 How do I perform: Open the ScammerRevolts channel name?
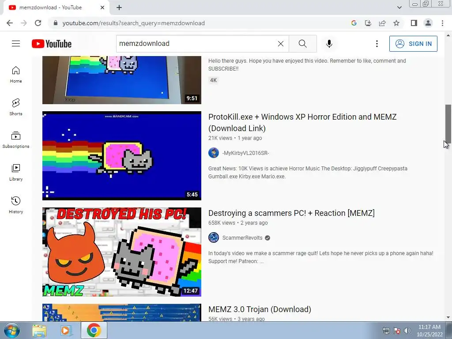pos(242,238)
